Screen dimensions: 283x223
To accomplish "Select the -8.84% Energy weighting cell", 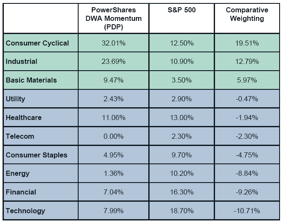I will (x=247, y=174).
